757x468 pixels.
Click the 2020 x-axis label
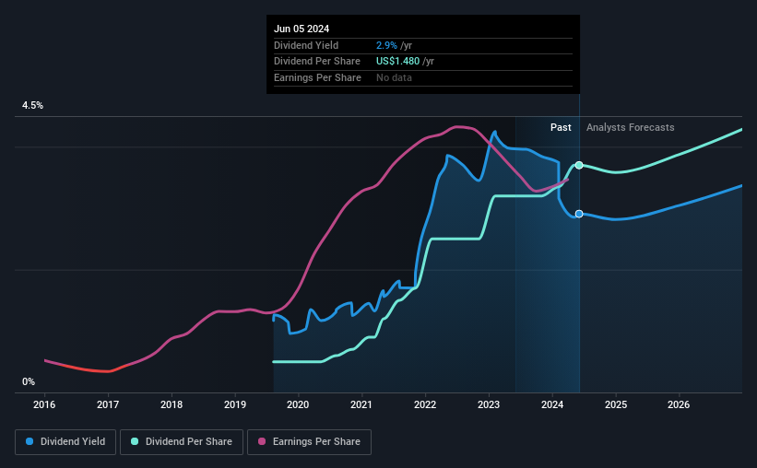point(298,404)
